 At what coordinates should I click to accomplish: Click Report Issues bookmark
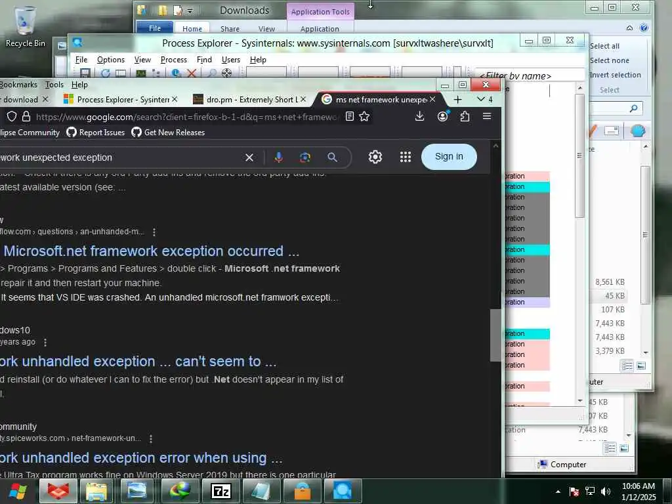(96, 133)
